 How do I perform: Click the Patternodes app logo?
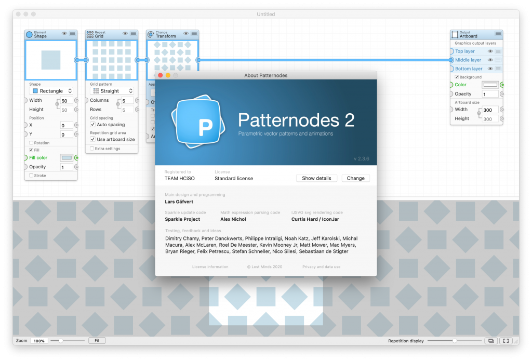198,122
